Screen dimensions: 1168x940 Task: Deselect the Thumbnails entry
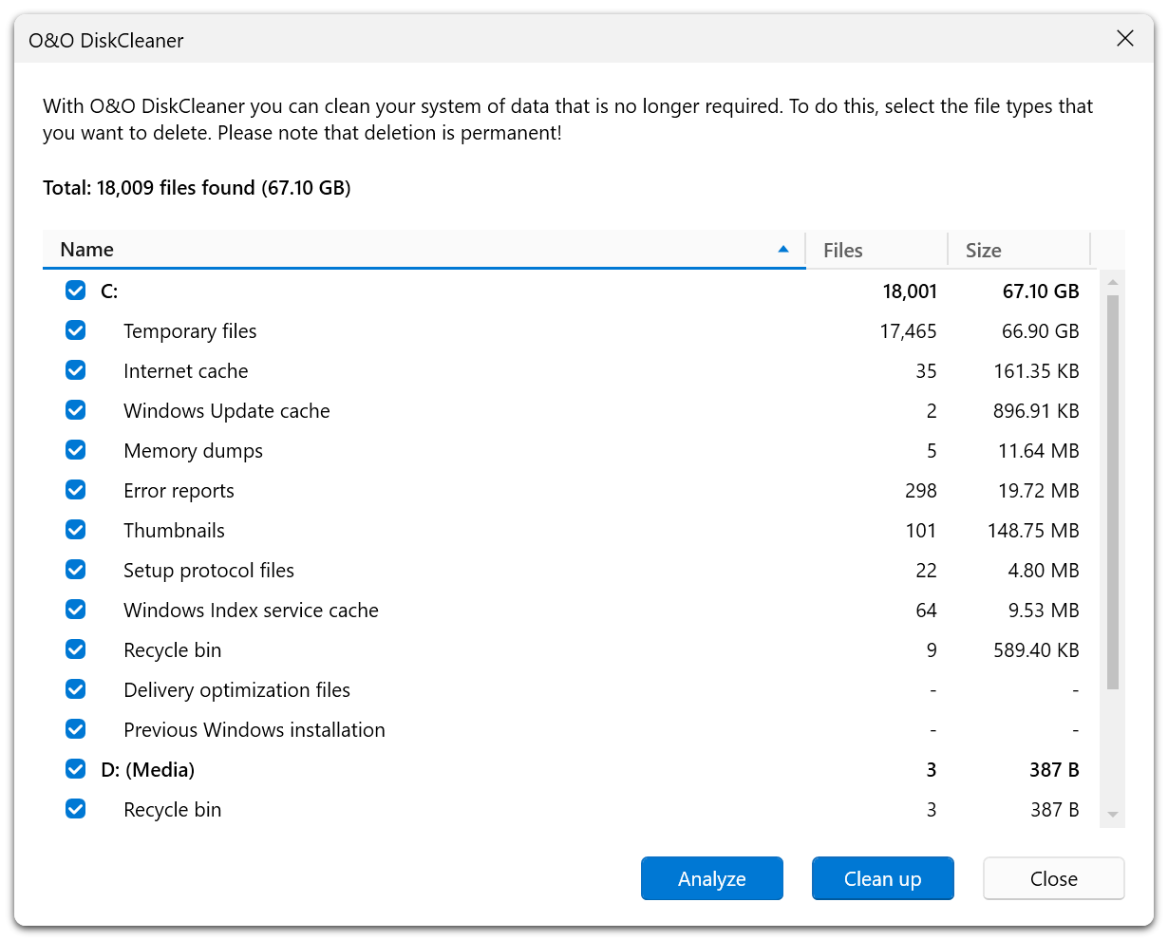75,530
